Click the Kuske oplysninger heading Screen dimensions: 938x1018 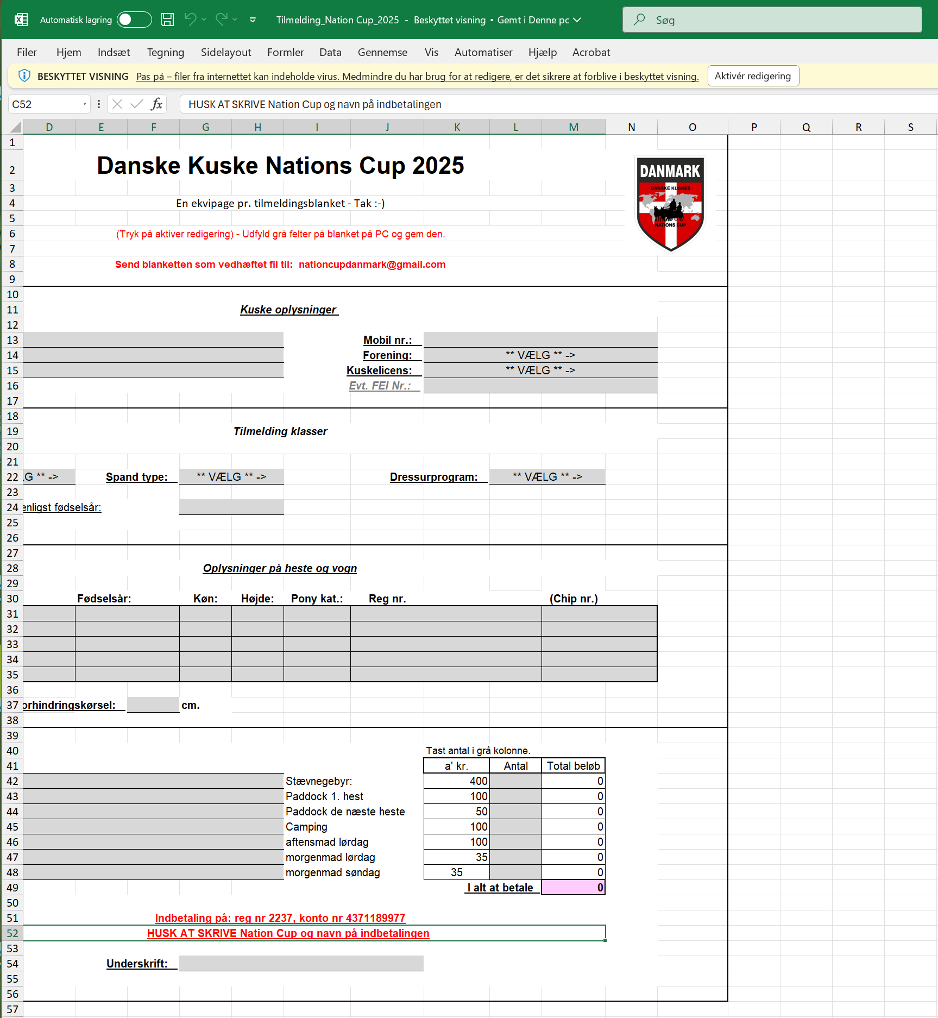coord(289,310)
